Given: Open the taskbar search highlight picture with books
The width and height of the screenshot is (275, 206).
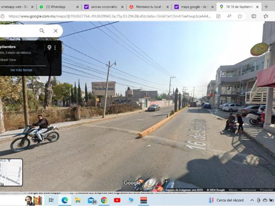Looking at the screenshot, I should [x=34, y=200].
